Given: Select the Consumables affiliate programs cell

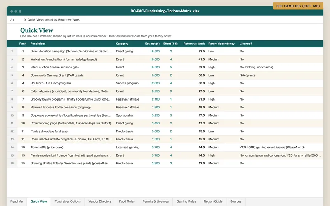Looking at the screenshot, I should 71,139.
